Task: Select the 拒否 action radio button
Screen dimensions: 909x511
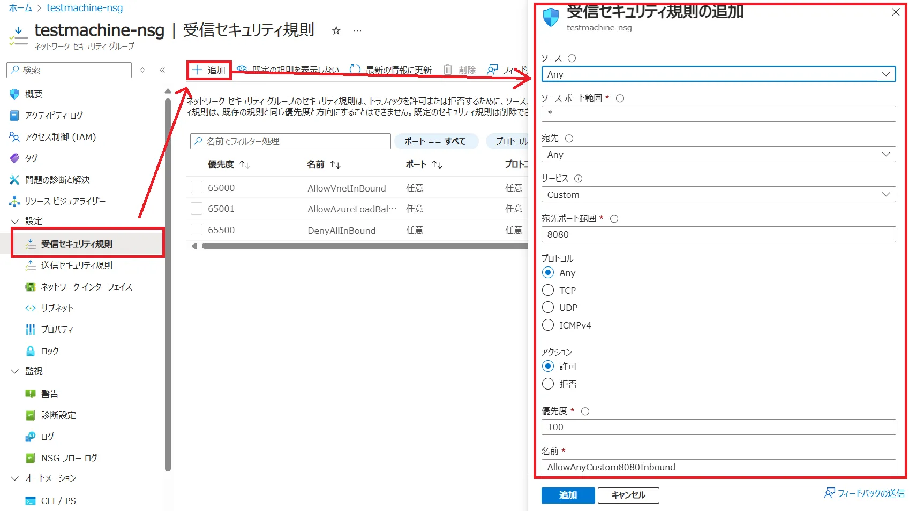Action: [548, 384]
